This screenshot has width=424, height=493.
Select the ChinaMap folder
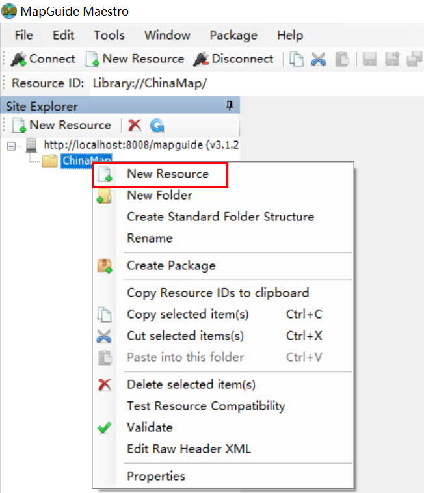point(86,161)
